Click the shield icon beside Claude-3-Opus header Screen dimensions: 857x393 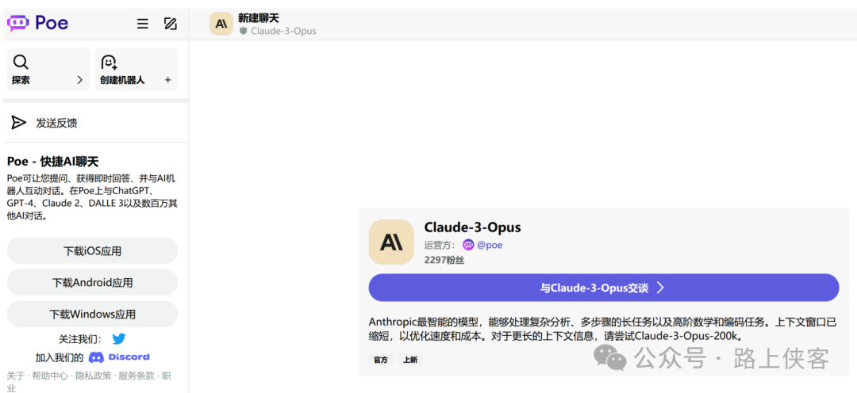pos(244,31)
